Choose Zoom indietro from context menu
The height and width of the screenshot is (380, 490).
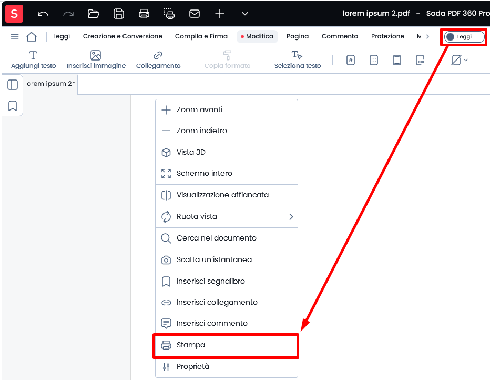(227, 131)
